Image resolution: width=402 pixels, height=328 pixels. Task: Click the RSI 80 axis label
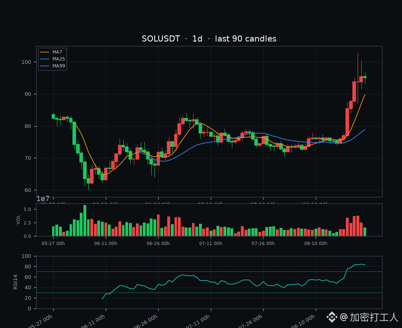[28, 267]
